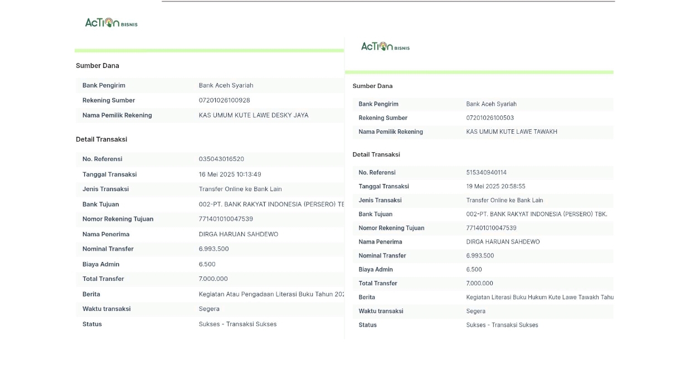Image resolution: width=680 pixels, height=384 pixels.
Task: Click 'Segera' in the Lawe Tawakh receipt
Action: point(476,312)
